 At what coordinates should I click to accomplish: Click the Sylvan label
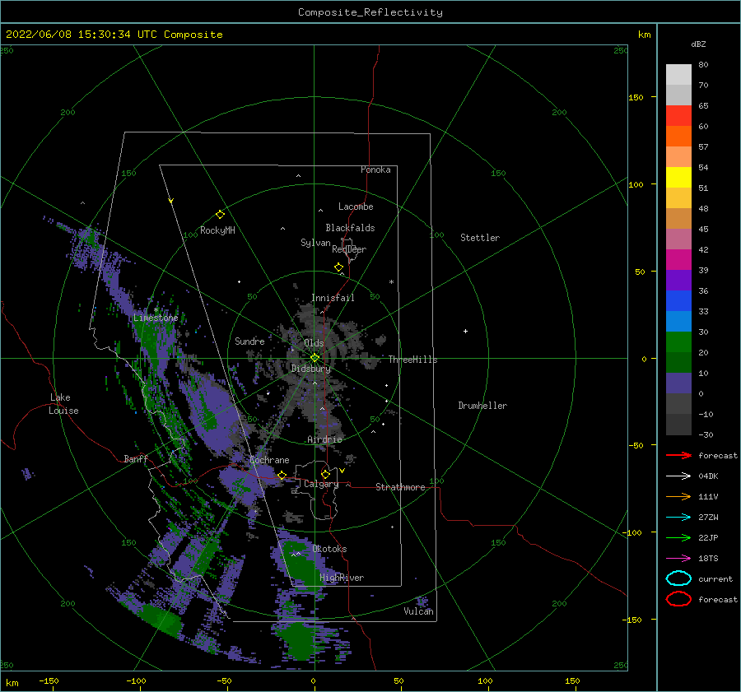pos(315,243)
